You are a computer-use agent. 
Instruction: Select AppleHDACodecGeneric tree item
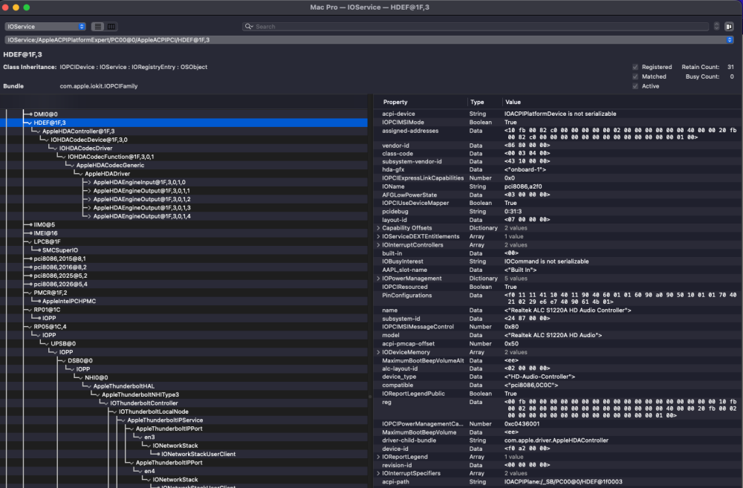coord(111,166)
